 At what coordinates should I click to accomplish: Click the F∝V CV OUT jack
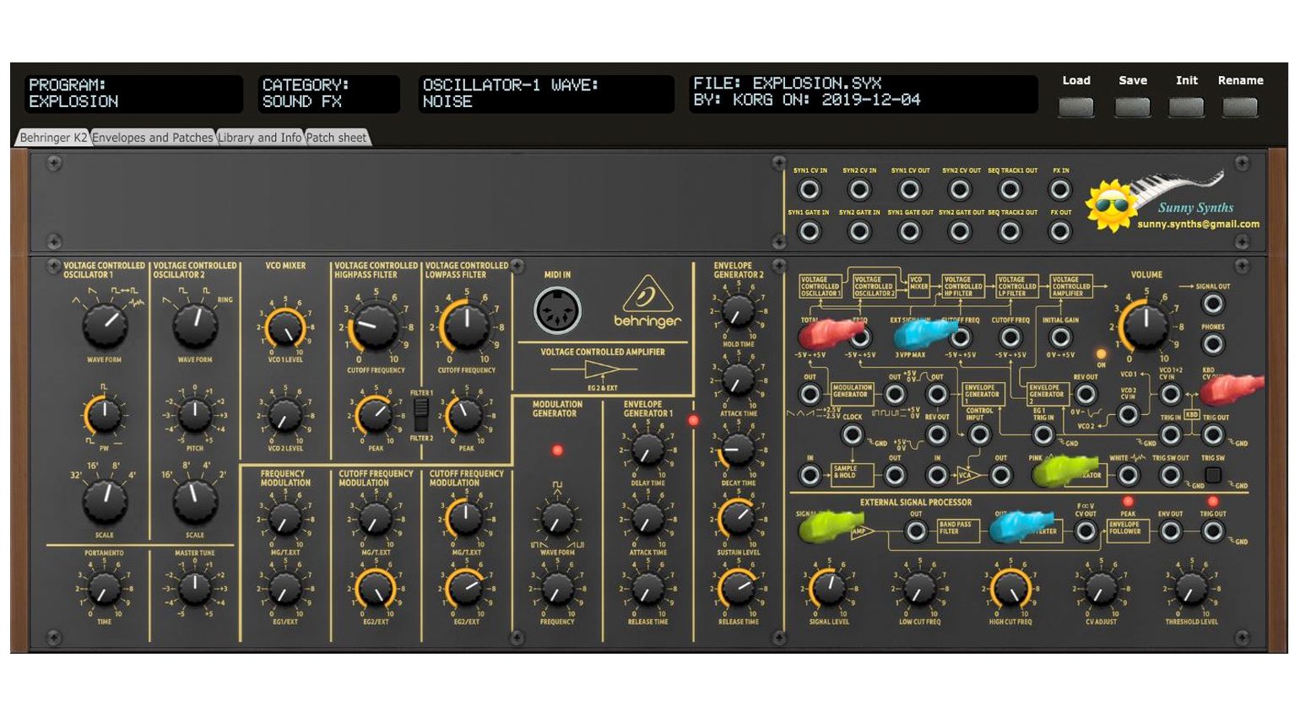1086,531
